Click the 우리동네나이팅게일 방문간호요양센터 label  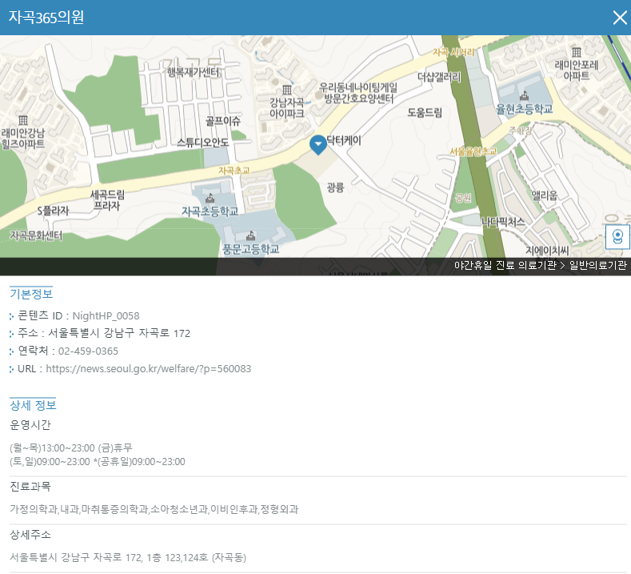click(x=358, y=93)
